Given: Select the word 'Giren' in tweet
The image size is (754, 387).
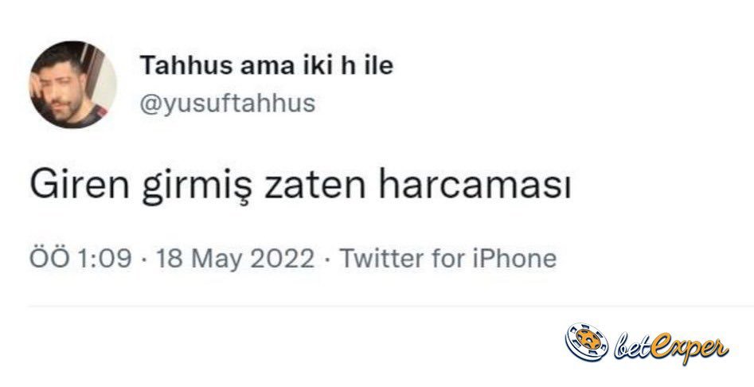Looking at the screenshot, I should click(x=80, y=185).
